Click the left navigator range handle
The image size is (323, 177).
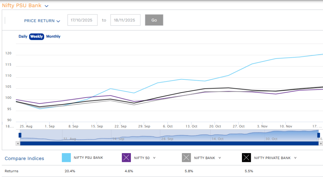pyautogui.click(x=20, y=135)
